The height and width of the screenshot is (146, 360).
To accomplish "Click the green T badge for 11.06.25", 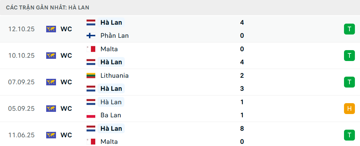I will [349, 135].
